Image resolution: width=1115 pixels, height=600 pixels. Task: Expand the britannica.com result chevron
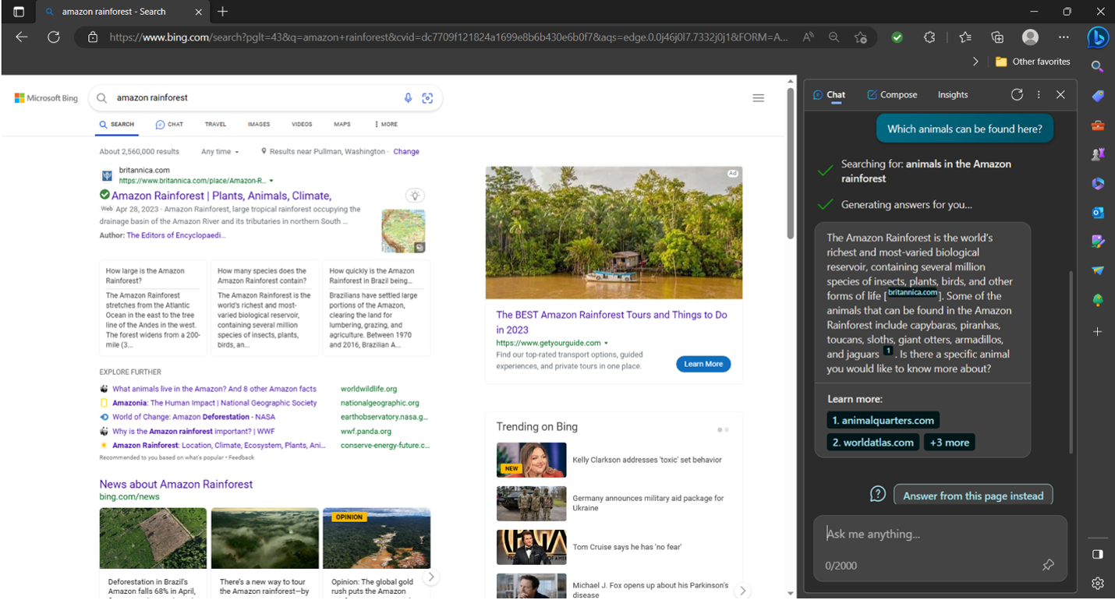[270, 180]
